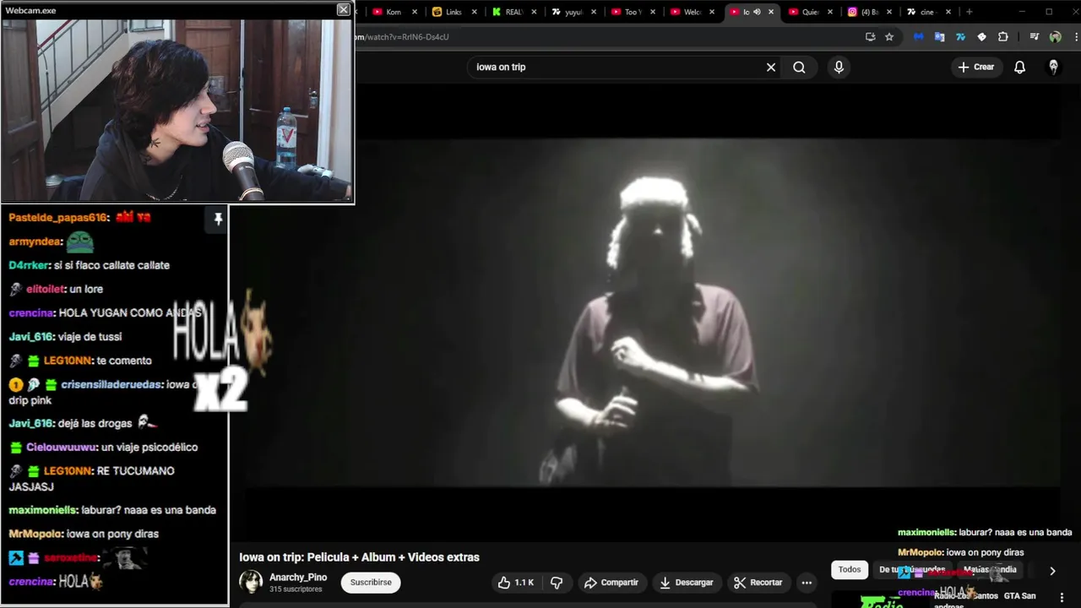Click the 315 suscriptores count
The height and width of the screenshot is (608, 1081).
(296, 589)
